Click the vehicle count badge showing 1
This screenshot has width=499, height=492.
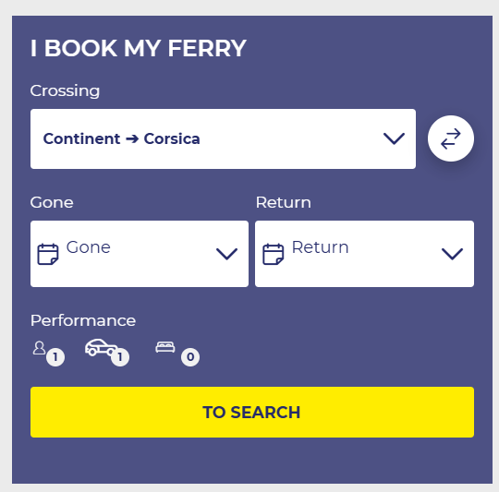120,357
